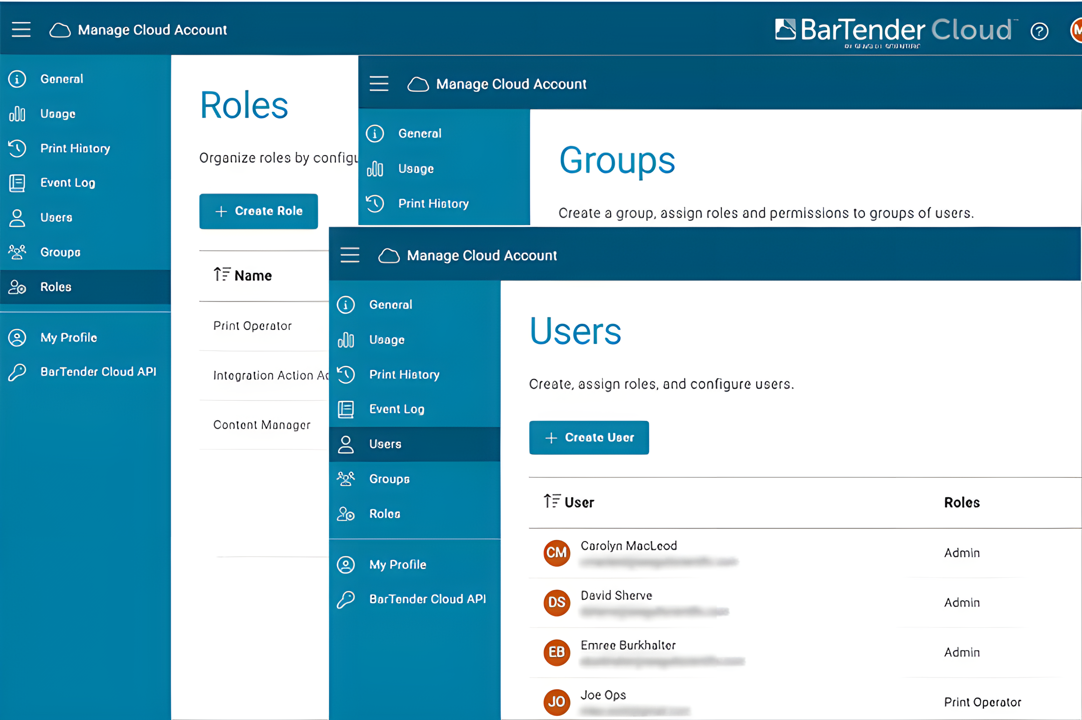
Task: Click the Create Role button
Action: 258,211
